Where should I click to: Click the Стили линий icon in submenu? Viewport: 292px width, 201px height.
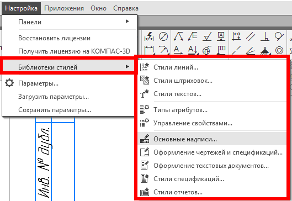pos(145,67)
